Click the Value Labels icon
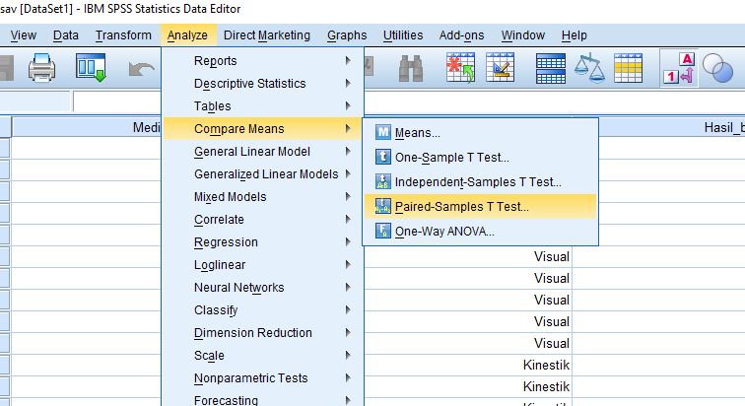Image resolution: width=745 pixels, height=406 pixels. 679,68
